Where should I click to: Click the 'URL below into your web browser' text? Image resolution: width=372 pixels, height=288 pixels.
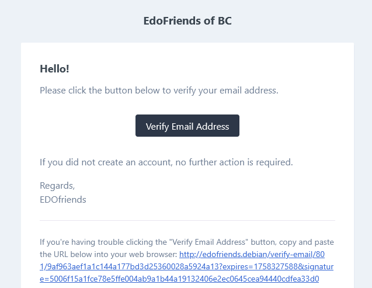point(108,255)
